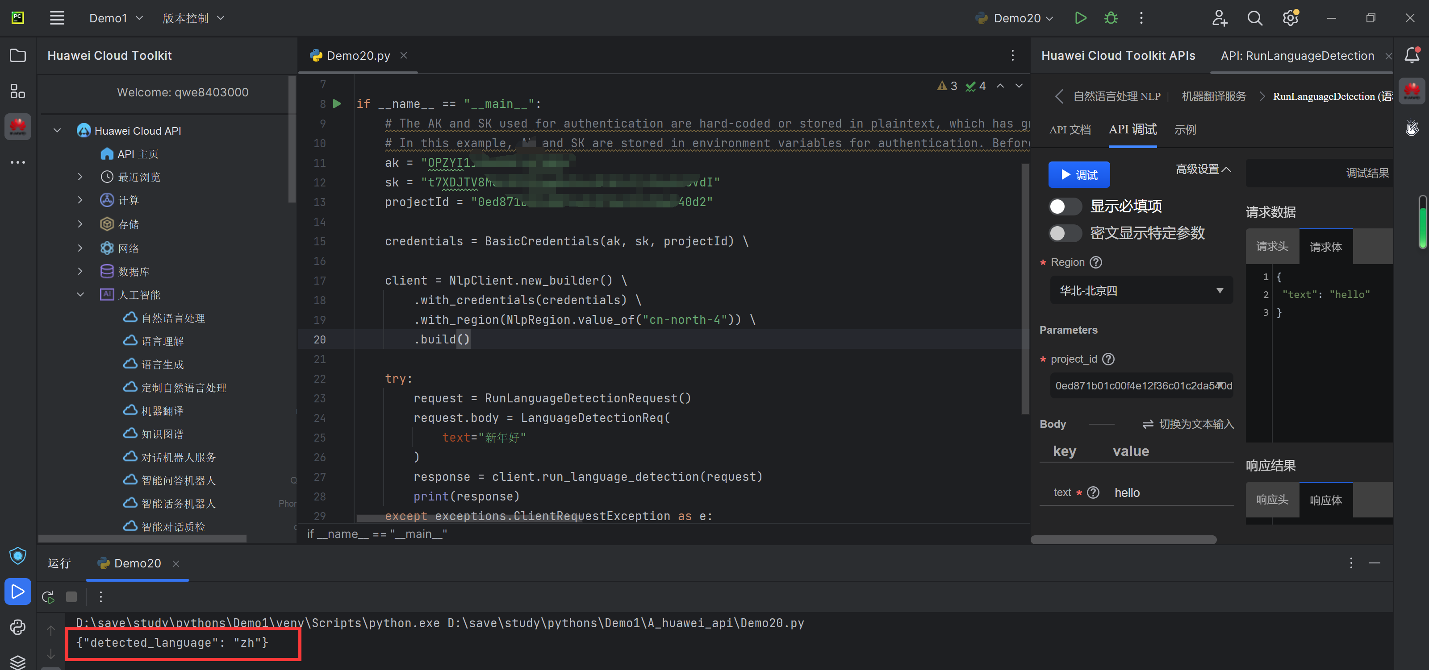Open Search Everywhere magnifier icon
The image size is (1429, 670).
(x=1255, y=18)
